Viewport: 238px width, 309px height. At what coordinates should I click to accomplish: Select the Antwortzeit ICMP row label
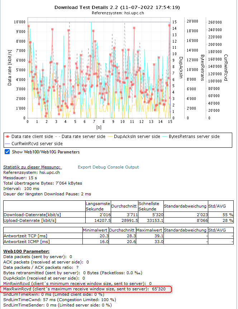pyautogui.click(x=25, y=241)
